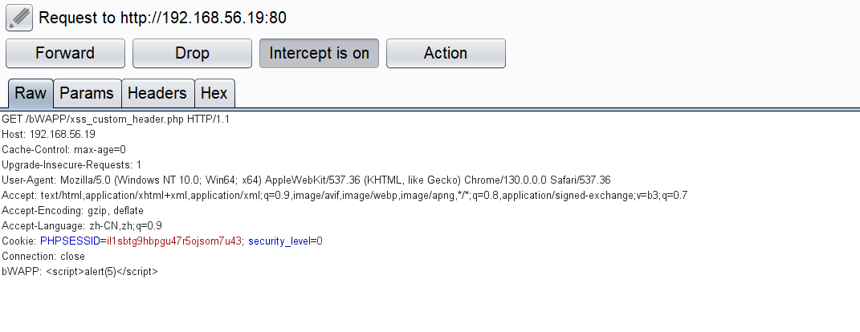Click the Accept-Encoding: gzip, deflate line
The width and height of the screenshot is (860, 332).
click(x=72, y=210)
